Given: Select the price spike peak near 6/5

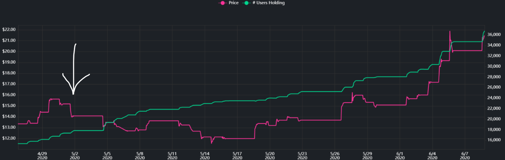Looking at the screenshot, I should 450,31.
